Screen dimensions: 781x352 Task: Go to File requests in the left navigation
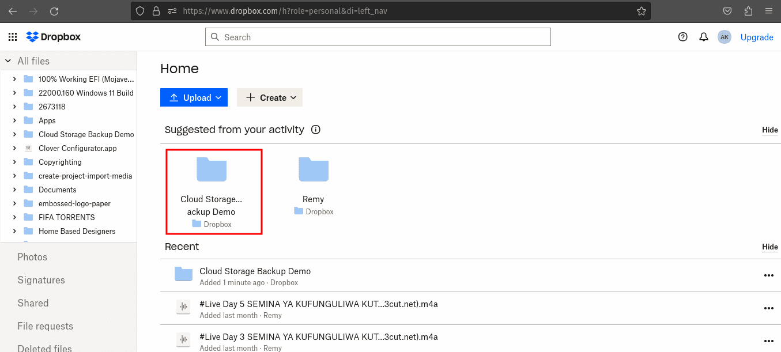pyautogui.click(x=45, y=326)
